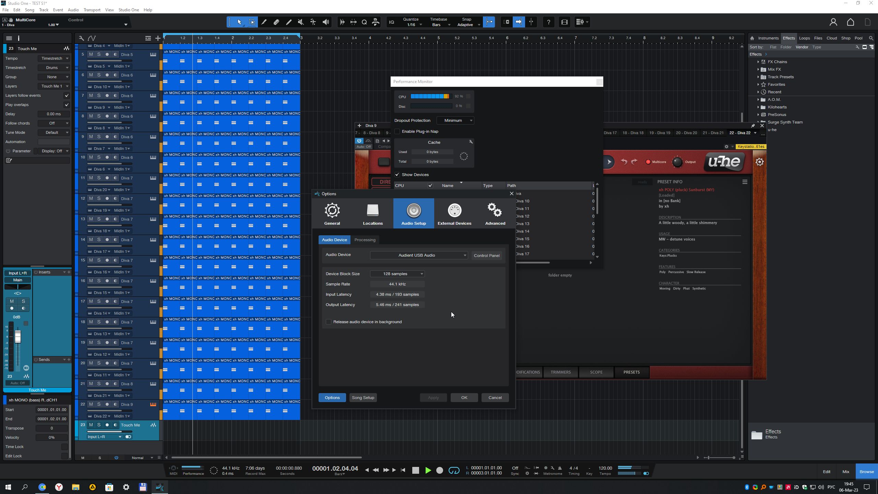This screenshot has height=494, width=878.
Task: Select the Mute tool
Action: 300,22
